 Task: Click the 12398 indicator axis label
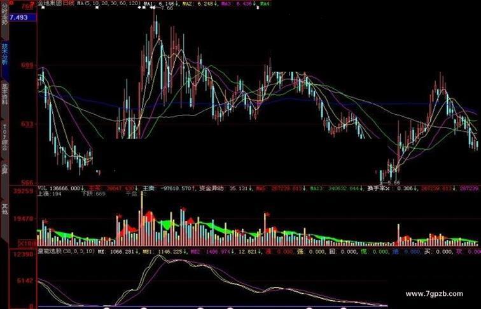click(x=23, y=255)
